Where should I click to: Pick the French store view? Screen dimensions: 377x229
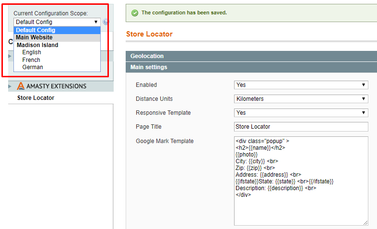point(31,60)
